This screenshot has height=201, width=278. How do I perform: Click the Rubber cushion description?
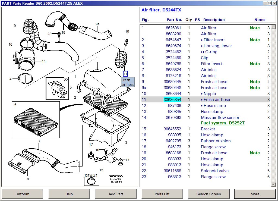216,141
